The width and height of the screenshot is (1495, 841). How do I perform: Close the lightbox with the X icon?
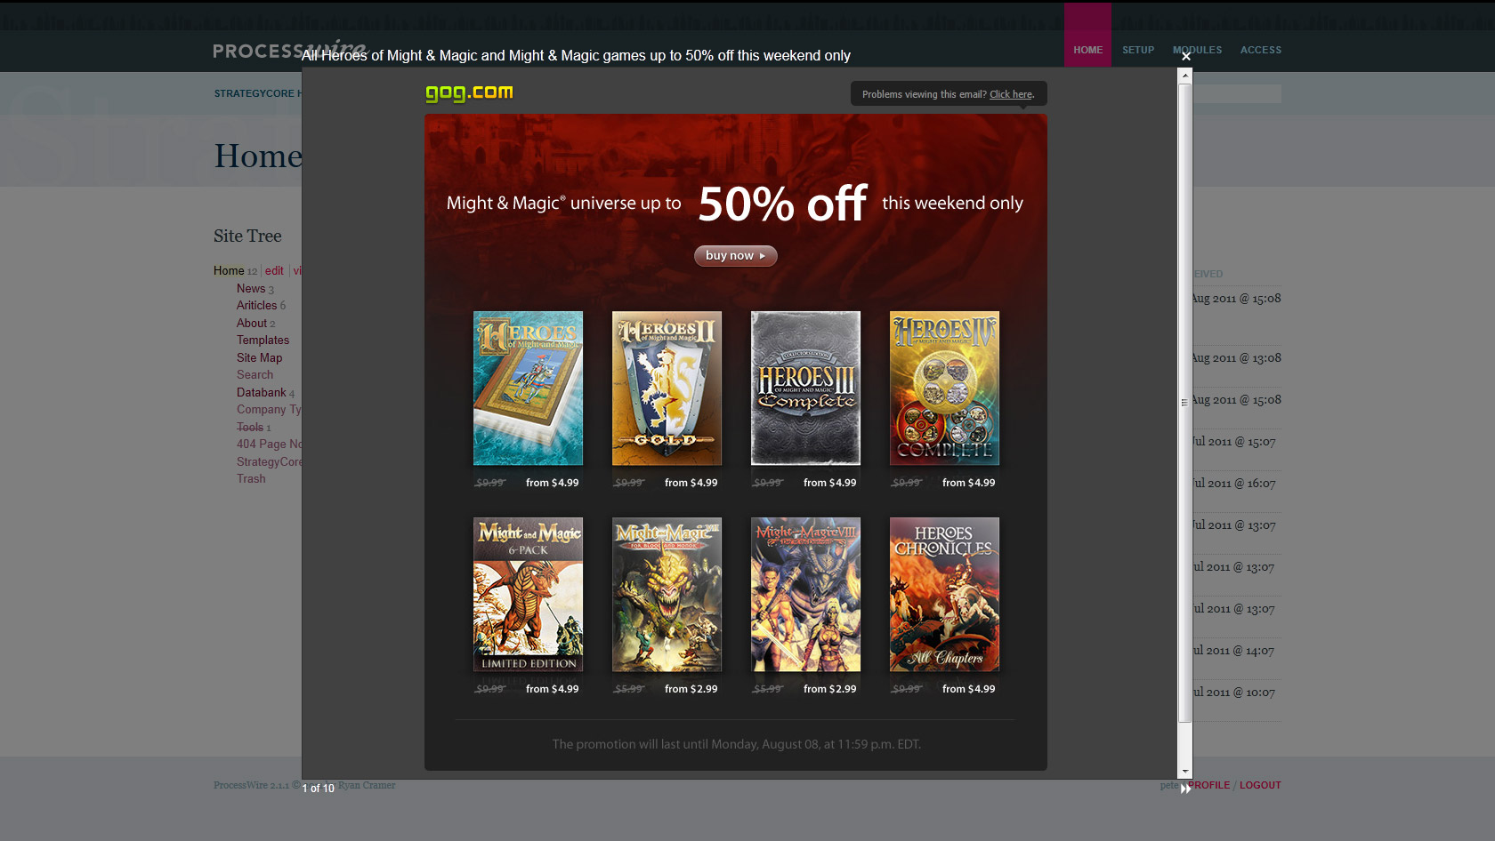click(x=1185, y=56)
